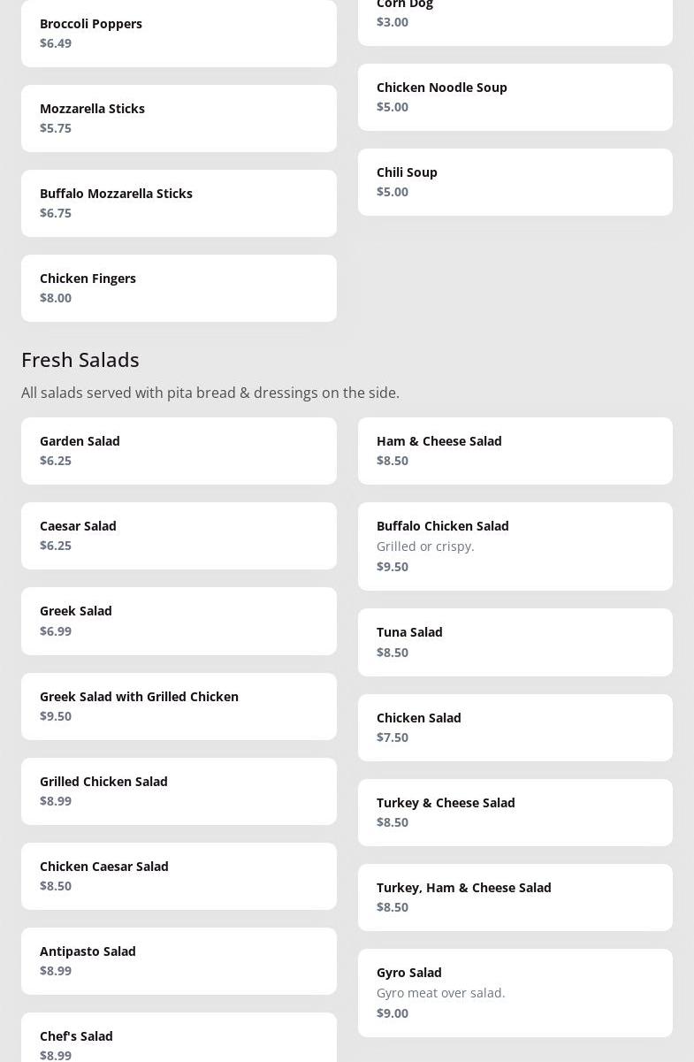Select the Broccoli Poppers menu item
694x1062 pixels.
[179, 33]
